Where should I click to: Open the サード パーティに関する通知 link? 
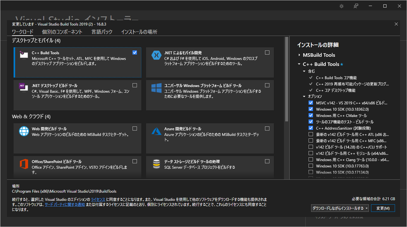click(65, 204)
